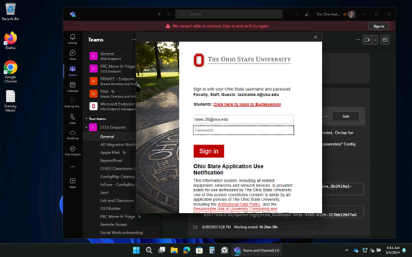This screenshot has height=257, width=412.
Task: Open the clock app on the taskbar
Action: [x=224, y=250]
